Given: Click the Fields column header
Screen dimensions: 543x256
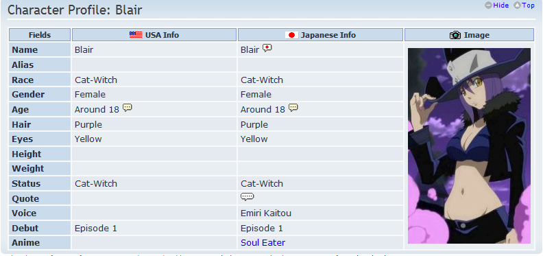Looking at the screenshot, I should click(x=40, y=35).
